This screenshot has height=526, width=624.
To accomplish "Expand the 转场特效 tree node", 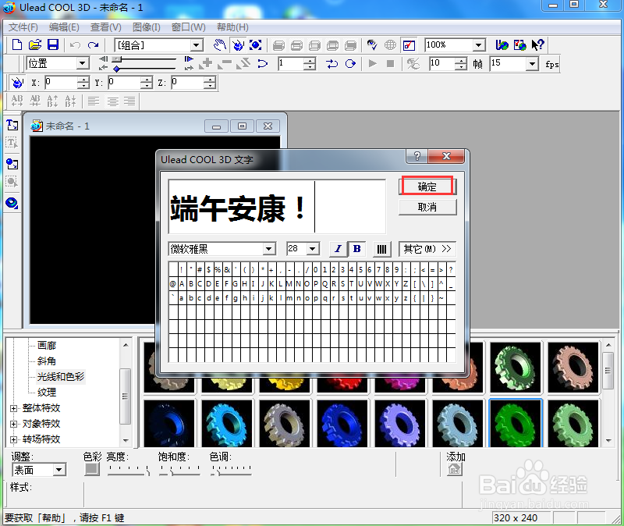I will [14, 439].
